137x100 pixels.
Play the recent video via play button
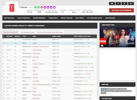click(117, 37)
